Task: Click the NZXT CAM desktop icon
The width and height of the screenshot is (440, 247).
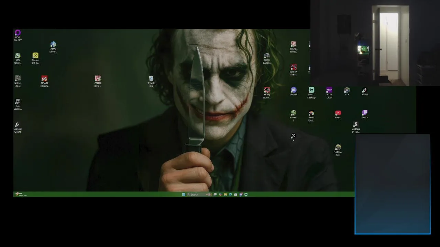Action: (329, 93)
